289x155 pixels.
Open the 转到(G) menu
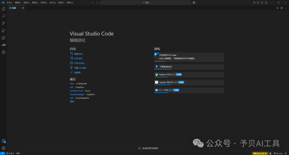[x=44, y=3]
